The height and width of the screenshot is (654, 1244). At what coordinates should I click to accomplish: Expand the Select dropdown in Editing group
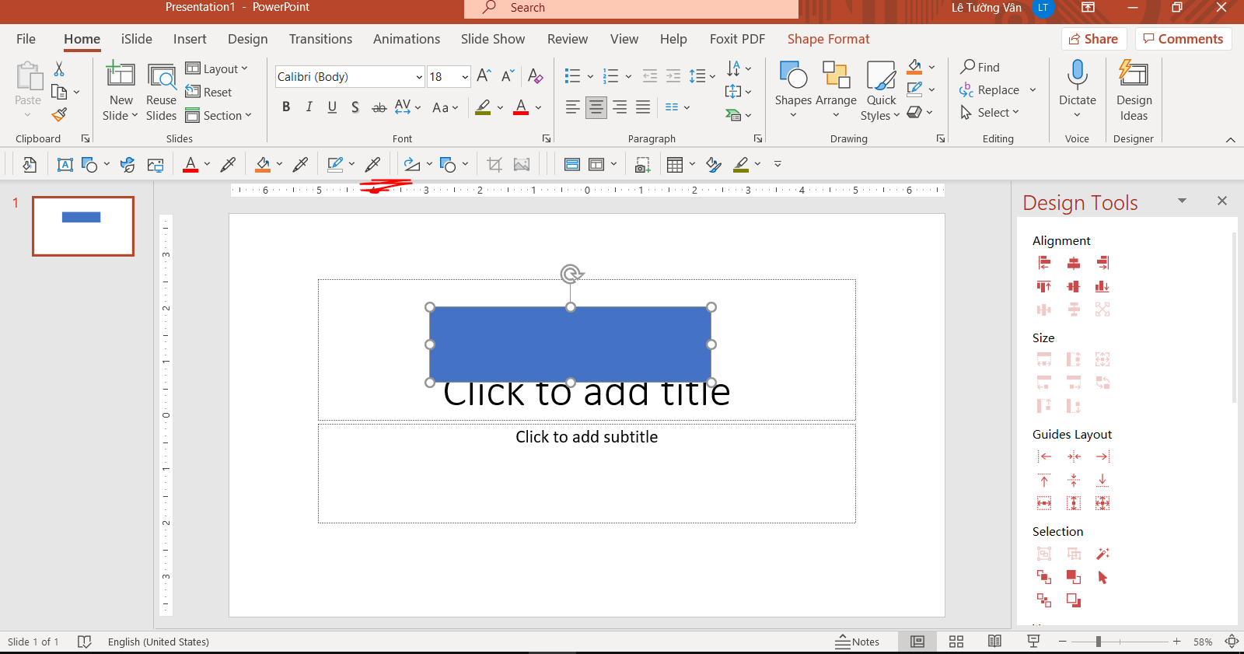tap(989, 113)
